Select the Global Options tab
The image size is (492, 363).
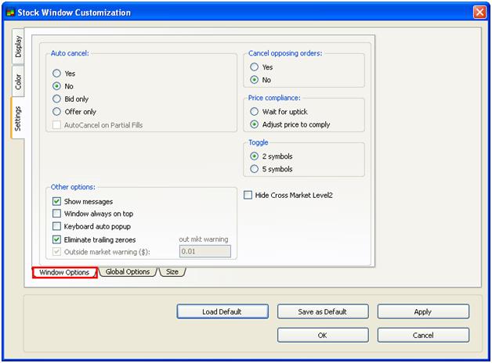[127, 272]
